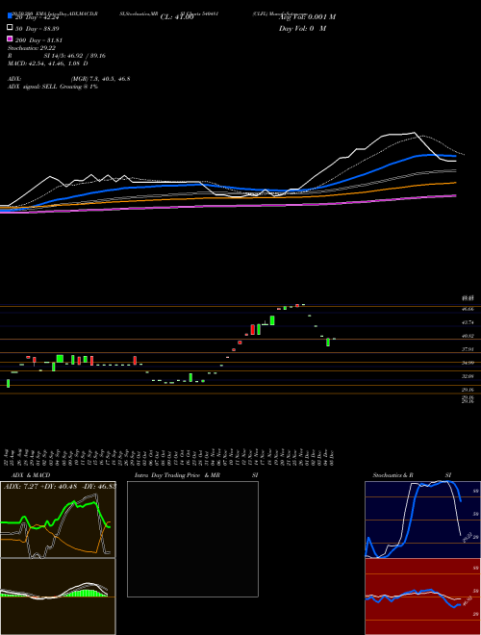
Task: Click the 89 level label in Stochastics panel
Action: point(476,491)
